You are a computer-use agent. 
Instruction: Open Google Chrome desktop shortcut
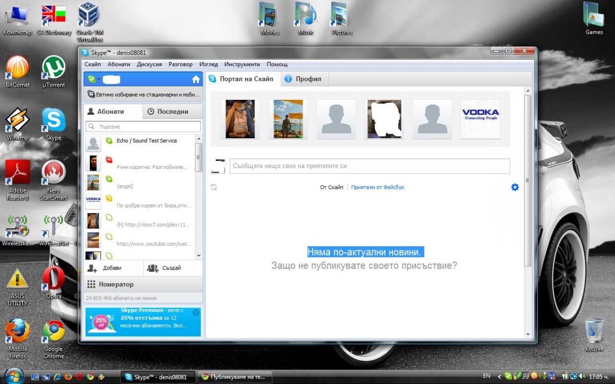pos(53,338)
